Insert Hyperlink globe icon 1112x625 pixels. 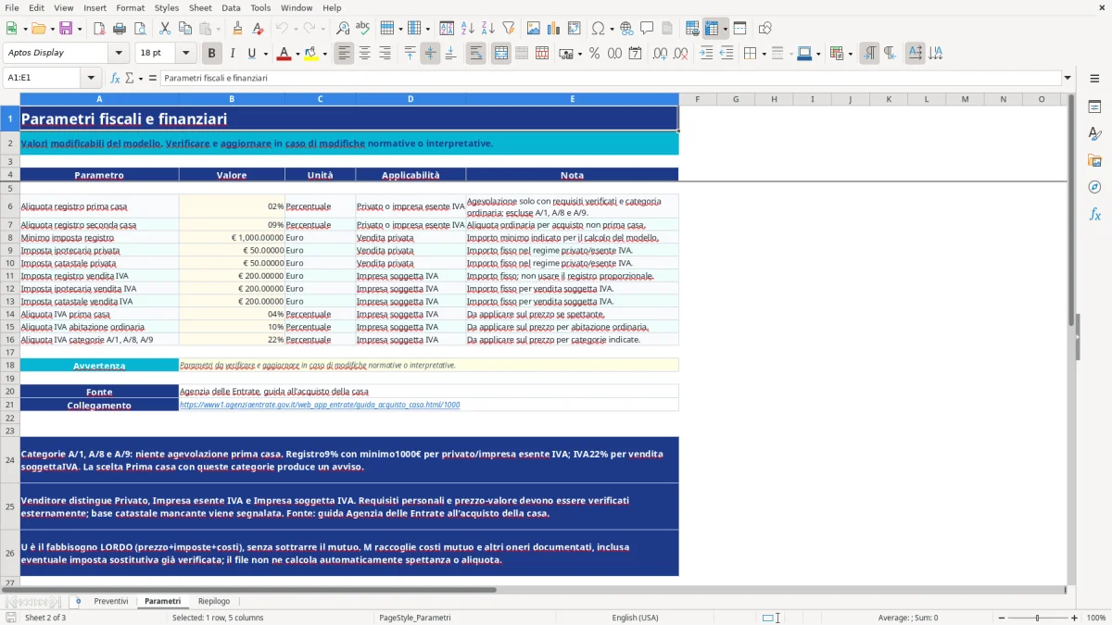pyautogui.click(x=626, y=29)
